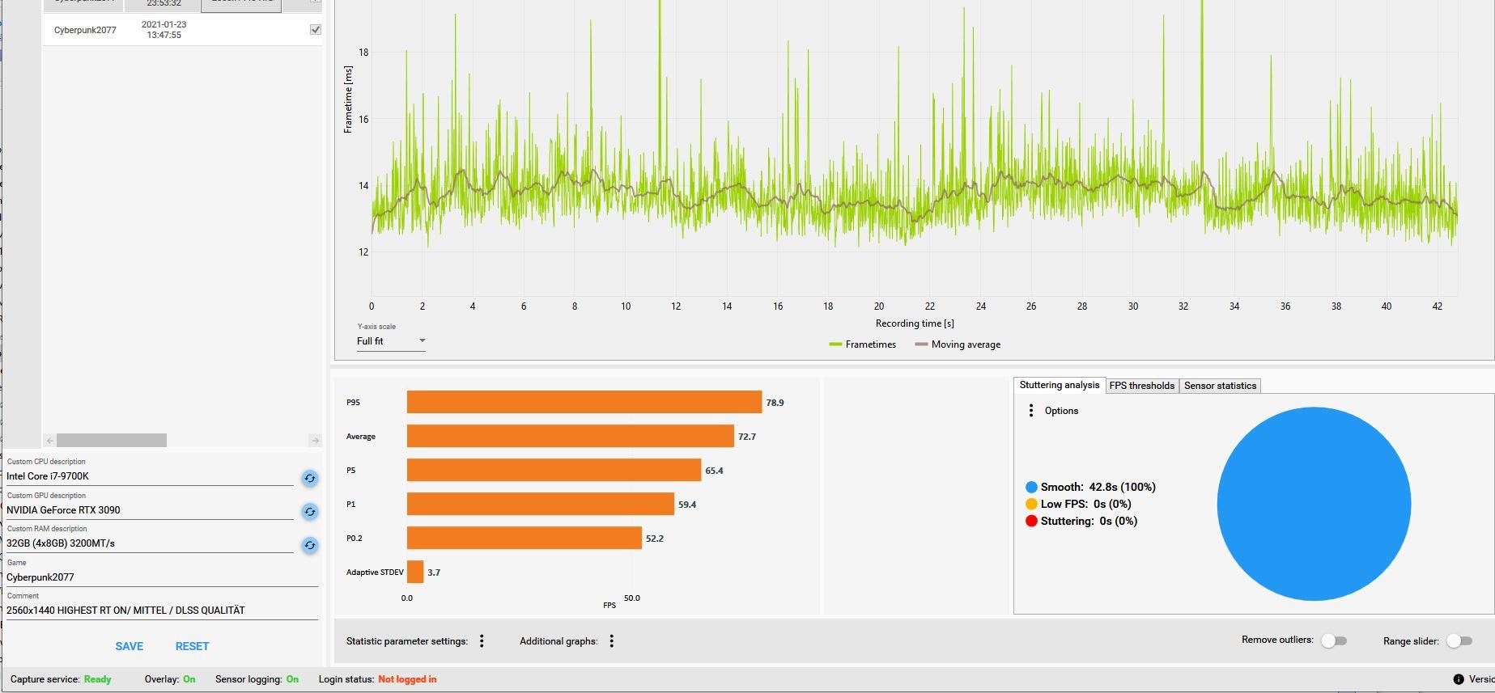Click the Custom CPU description field

pyautogui.click(x=150, y=476)
